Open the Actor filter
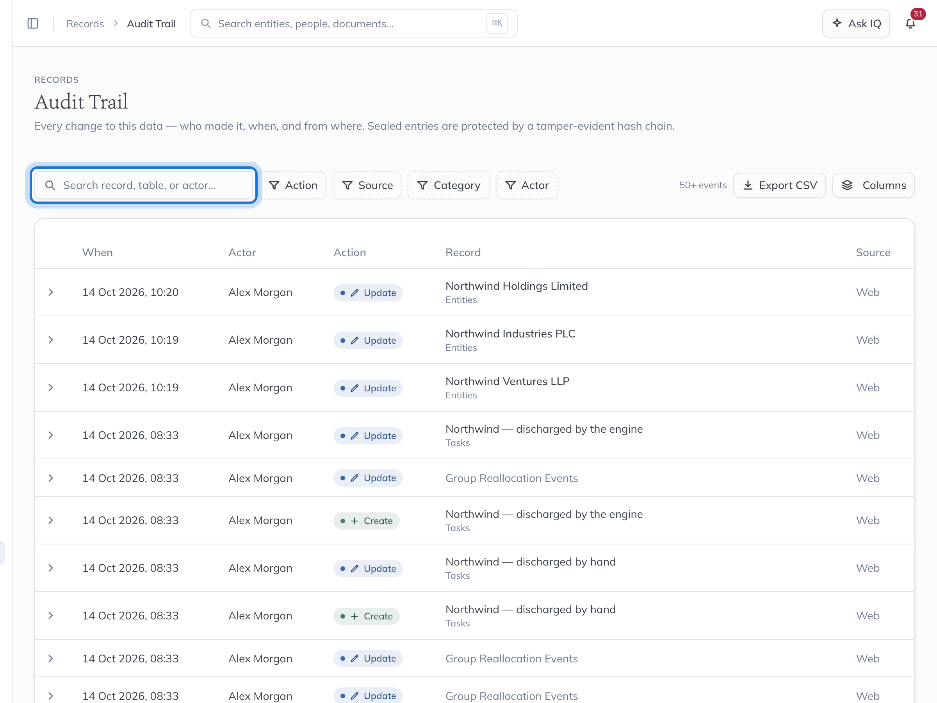The image size is (937, 703). pyautogui.click(x=527, y=185)
